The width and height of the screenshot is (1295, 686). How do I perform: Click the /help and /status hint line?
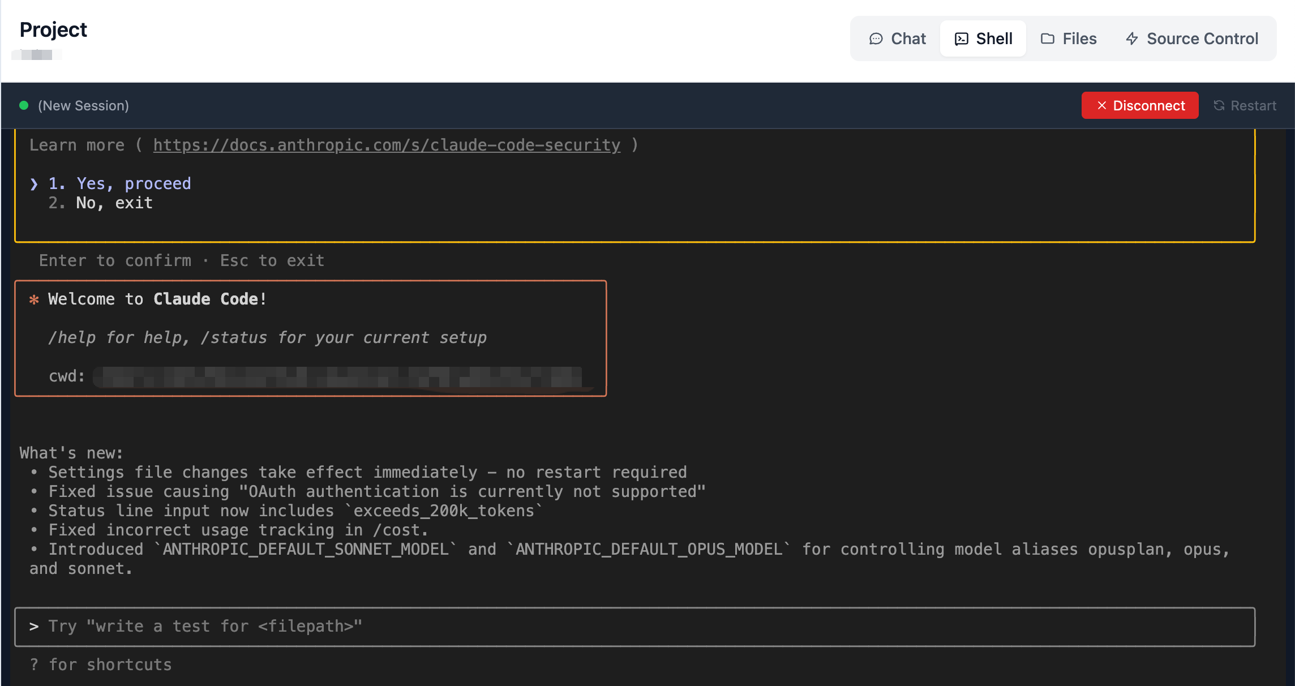(267, 337)
